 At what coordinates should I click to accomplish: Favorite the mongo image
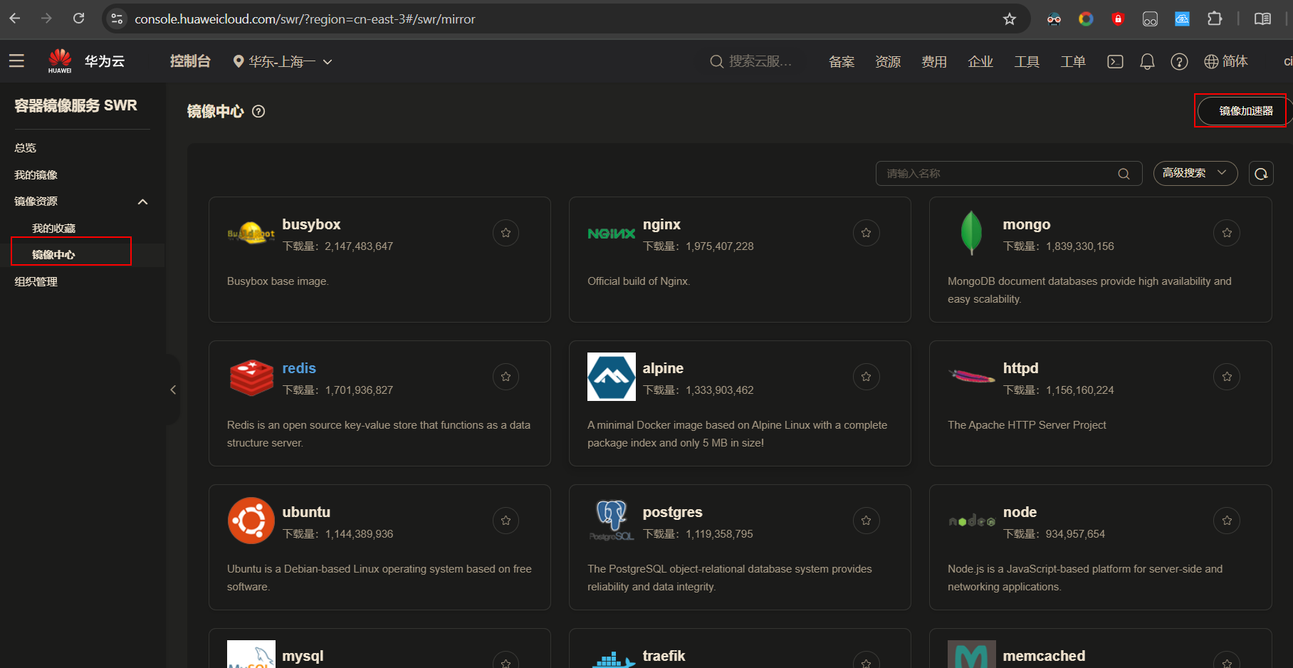pyautogui.click(x=1227, y=233)
